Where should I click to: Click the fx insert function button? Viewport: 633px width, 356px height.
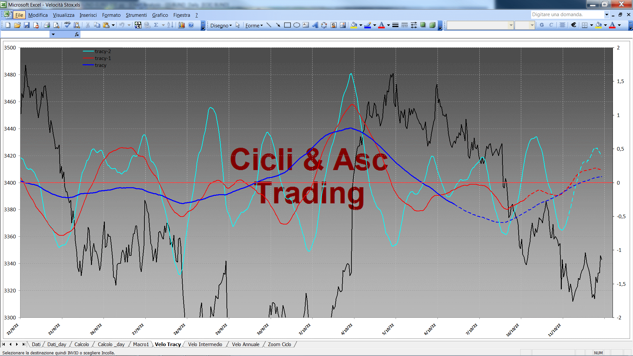click(x=77, y=34)
